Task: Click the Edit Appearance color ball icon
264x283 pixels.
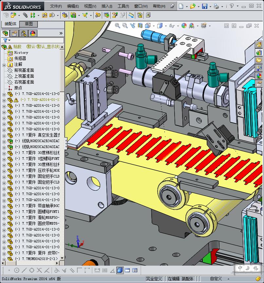Action: click(184, 26)
